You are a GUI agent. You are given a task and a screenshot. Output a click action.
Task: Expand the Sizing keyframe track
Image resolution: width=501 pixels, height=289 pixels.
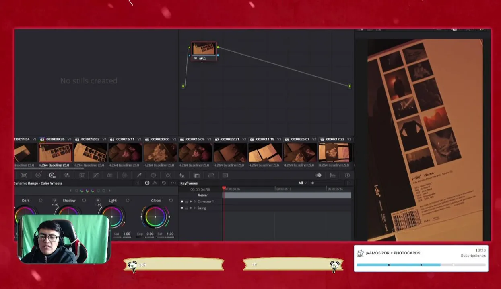(195, 208)
